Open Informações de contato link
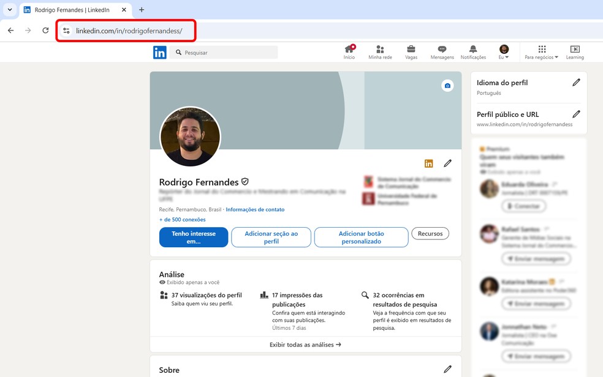 click(255, 209)
